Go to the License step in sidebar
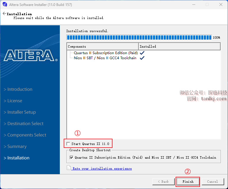228x189 pixels. (15, 101)
